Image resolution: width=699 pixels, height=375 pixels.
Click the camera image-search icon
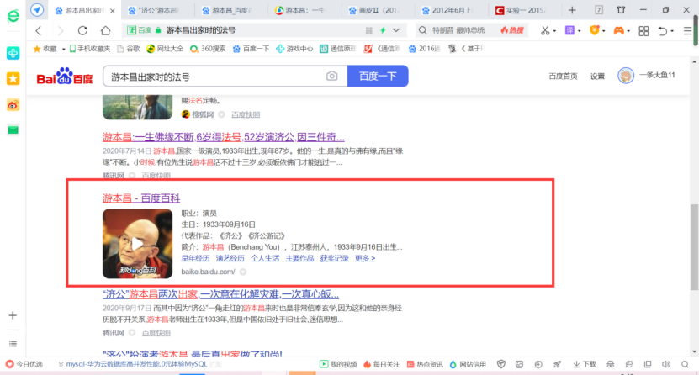tap(331, 77)
